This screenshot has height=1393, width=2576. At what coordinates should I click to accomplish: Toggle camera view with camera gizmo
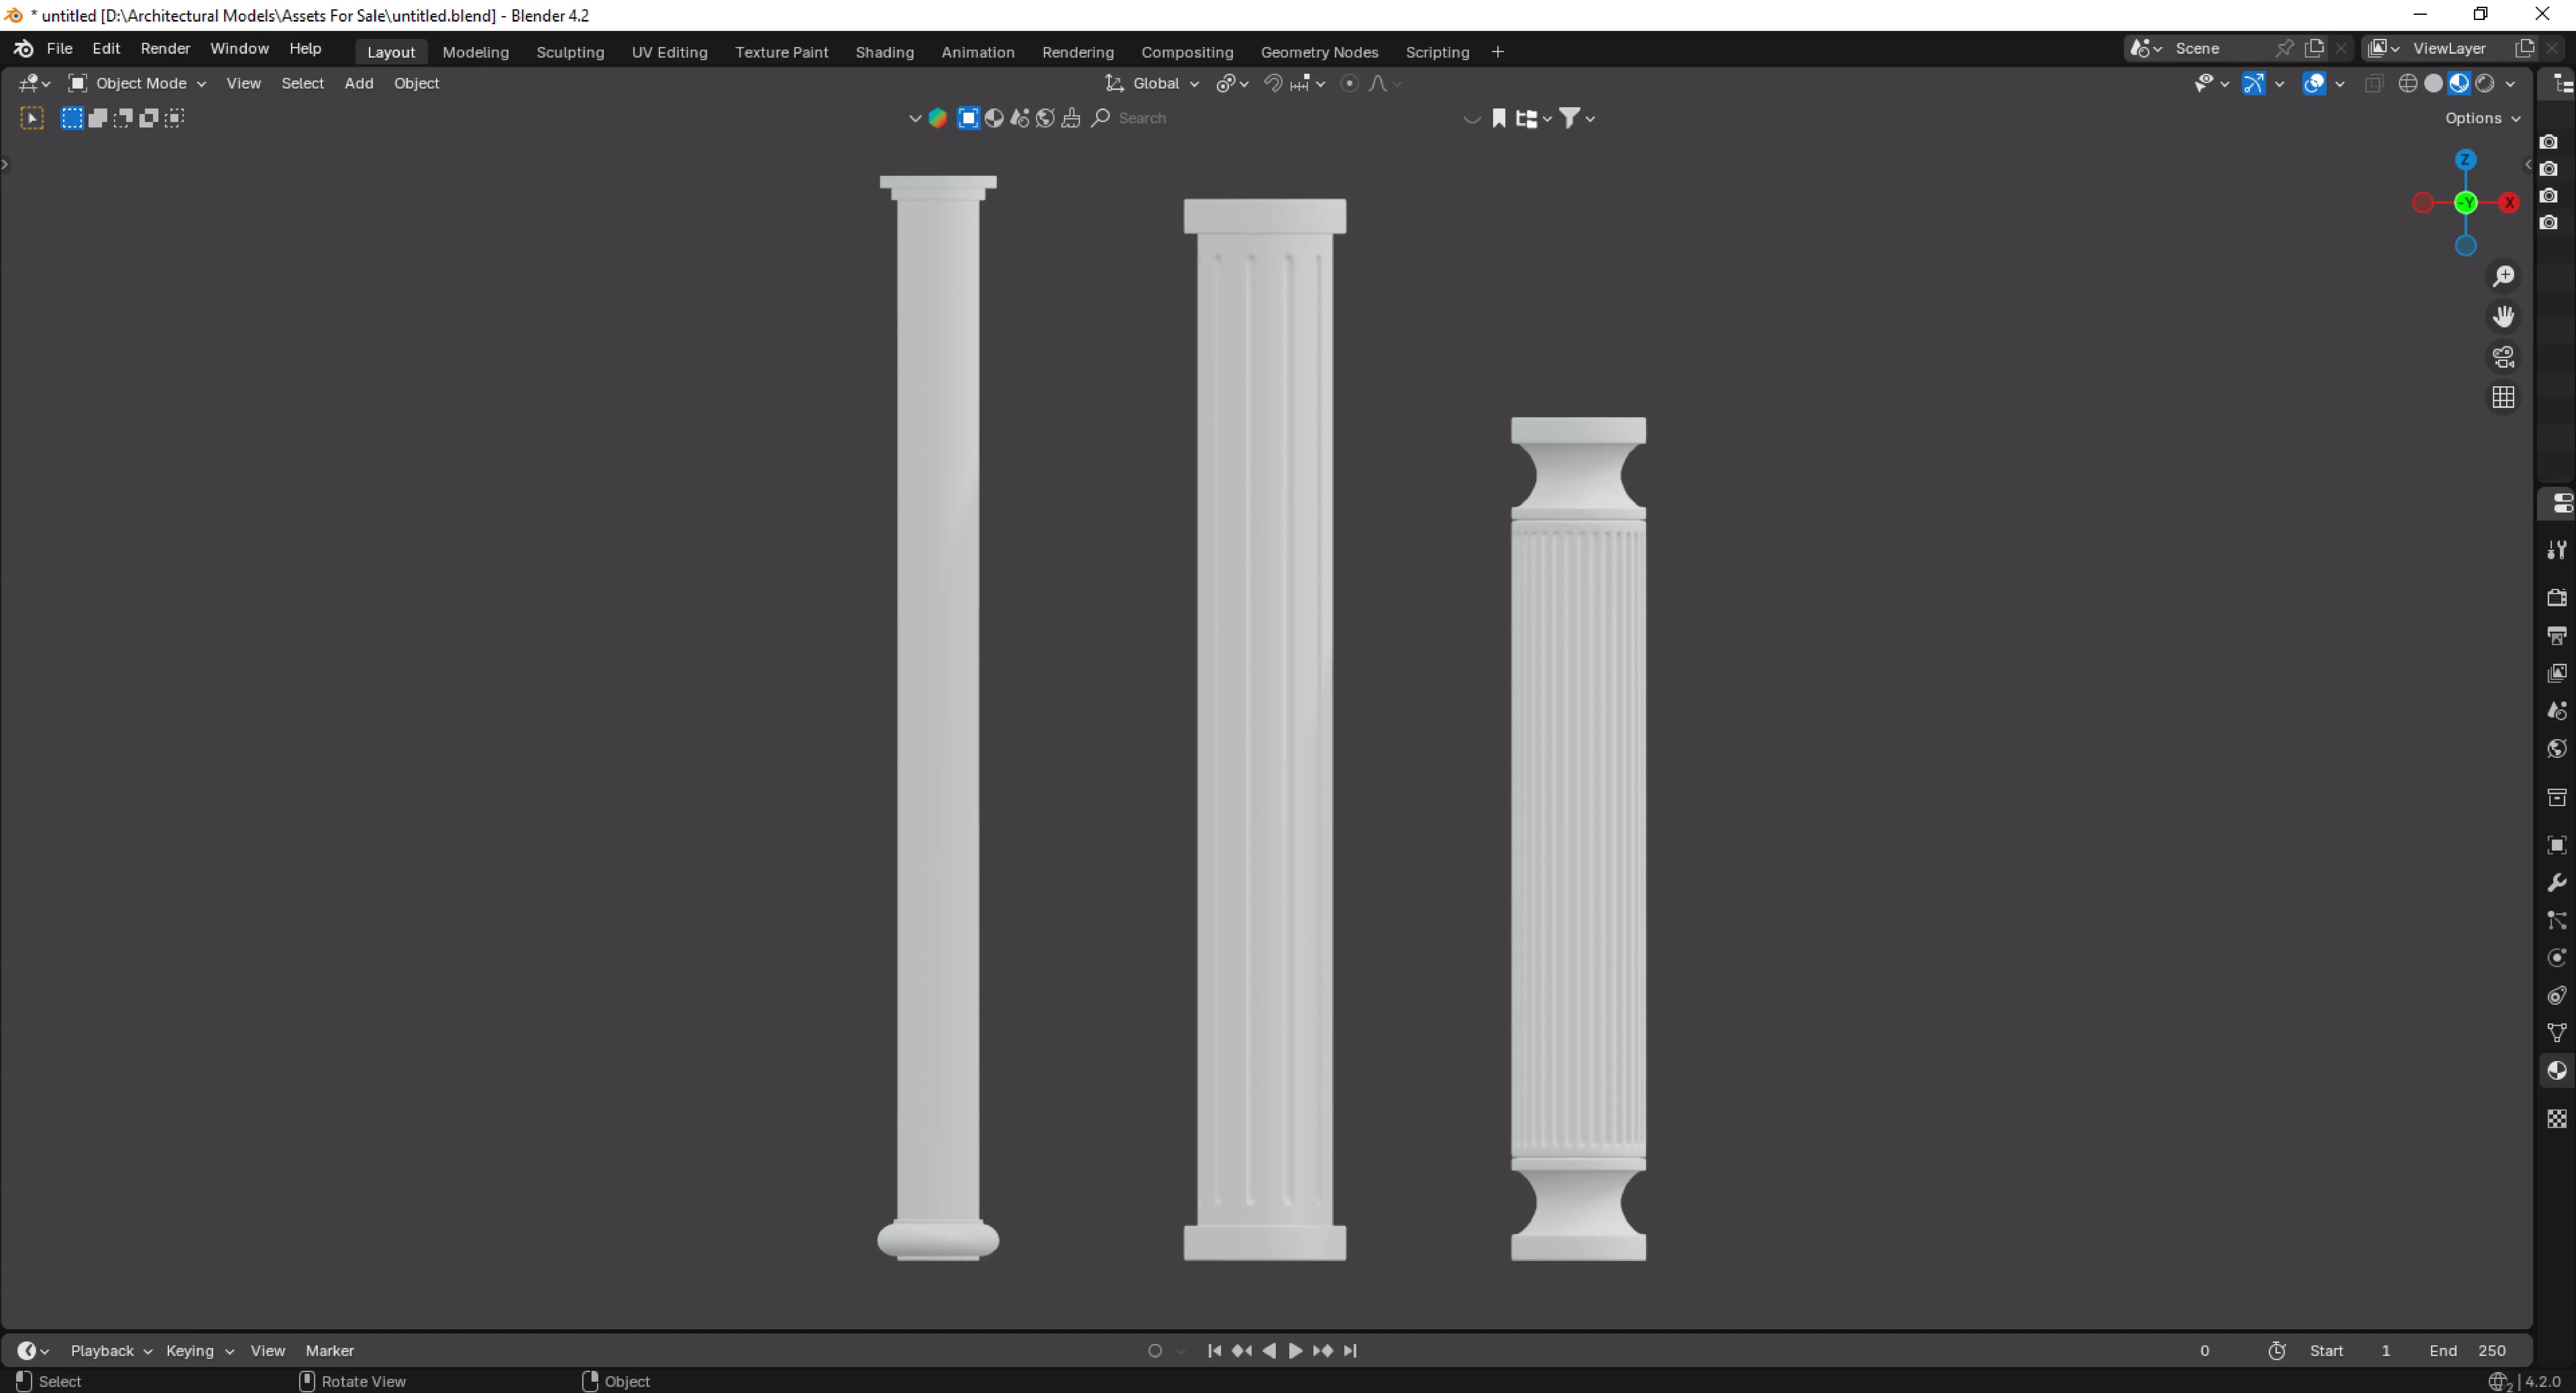[2503, 357]
